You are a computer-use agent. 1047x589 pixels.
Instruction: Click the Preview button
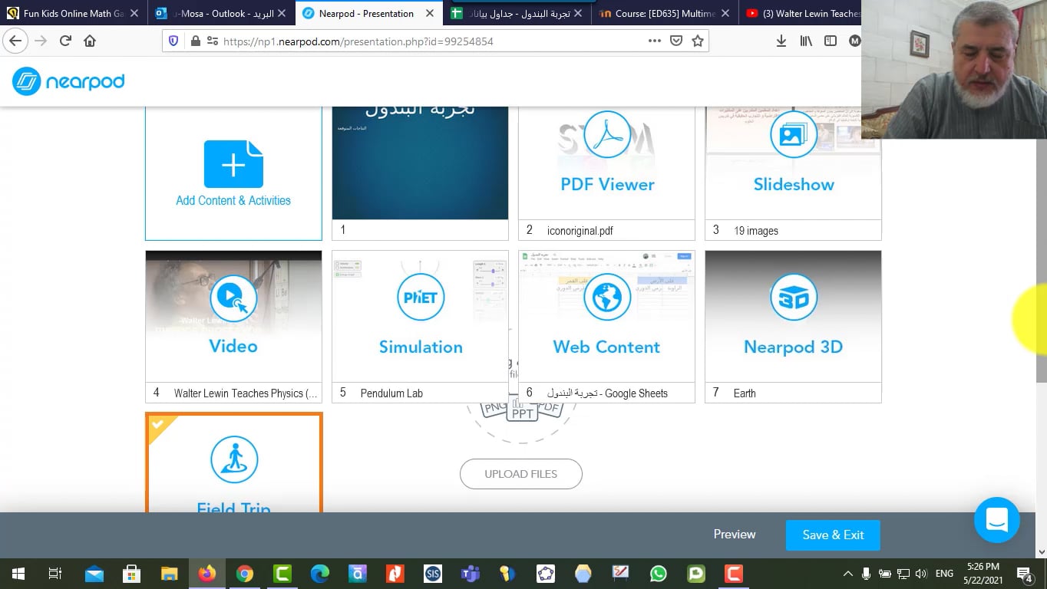(x=735, y=535)
